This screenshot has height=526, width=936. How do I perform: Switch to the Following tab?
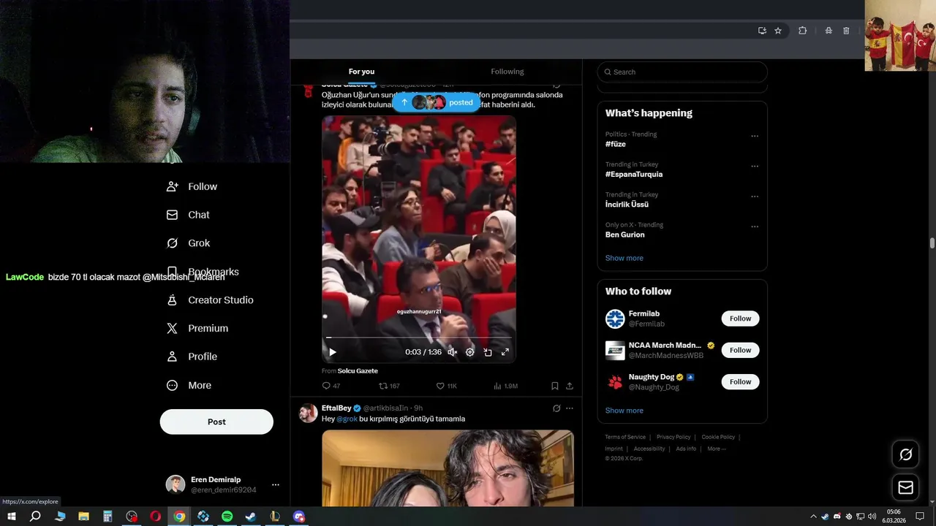pos(507,72)
